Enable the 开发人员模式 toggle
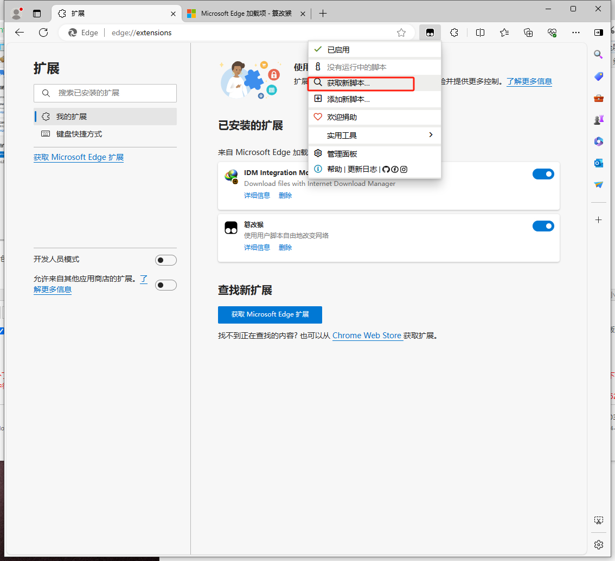Image resolution: width=615 pixels, height=561 pixels. click(x=165, y=260)
